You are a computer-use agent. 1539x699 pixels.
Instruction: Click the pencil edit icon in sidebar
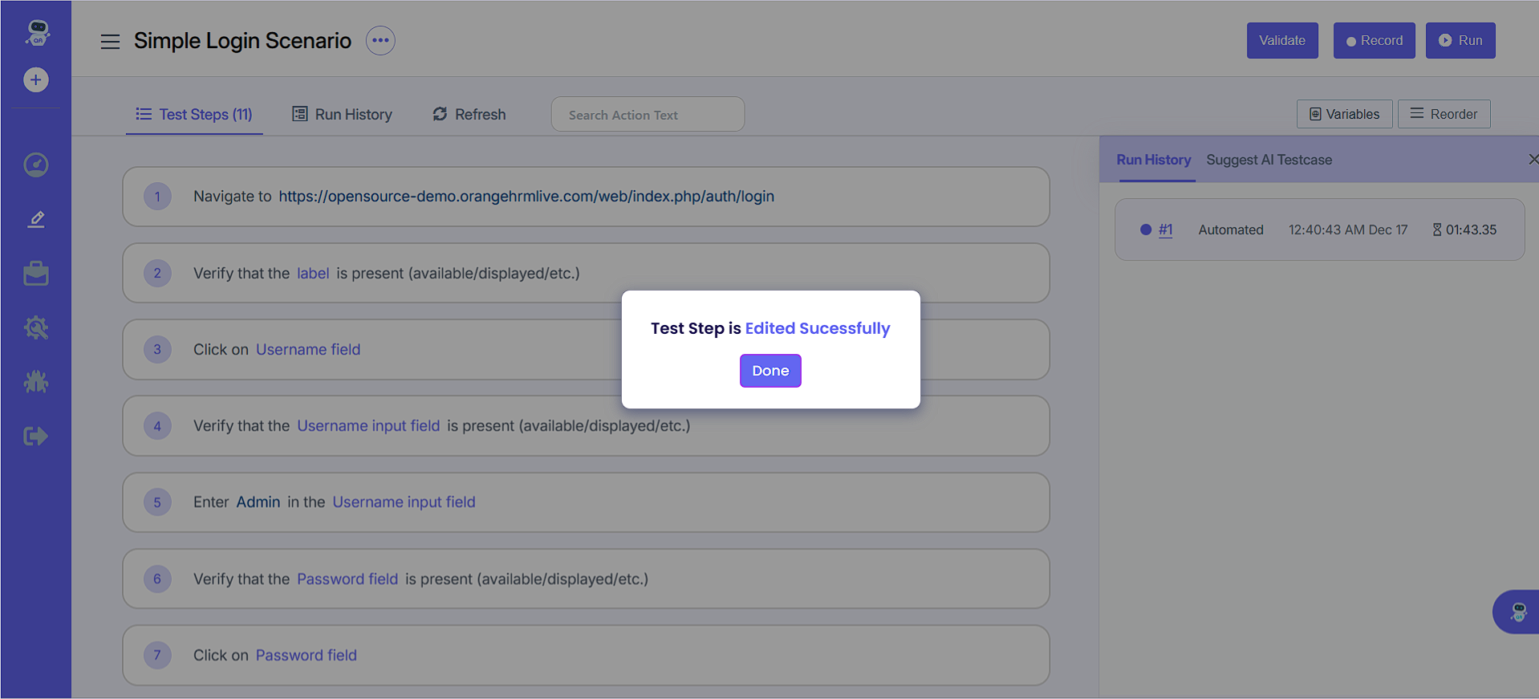(x=36, y=219)
